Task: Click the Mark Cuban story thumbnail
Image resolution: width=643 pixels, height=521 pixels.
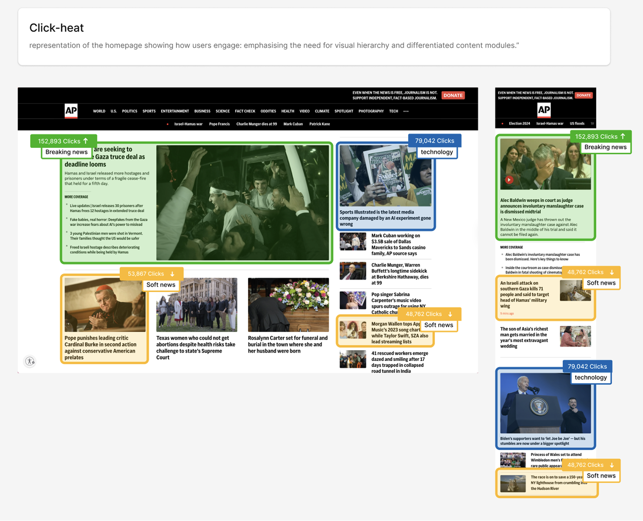Action: [x=353, y=241]
